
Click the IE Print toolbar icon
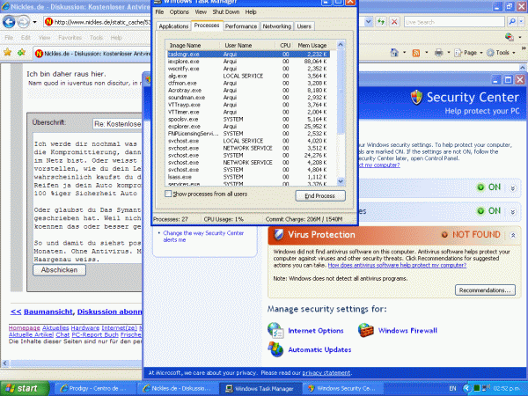438,53
